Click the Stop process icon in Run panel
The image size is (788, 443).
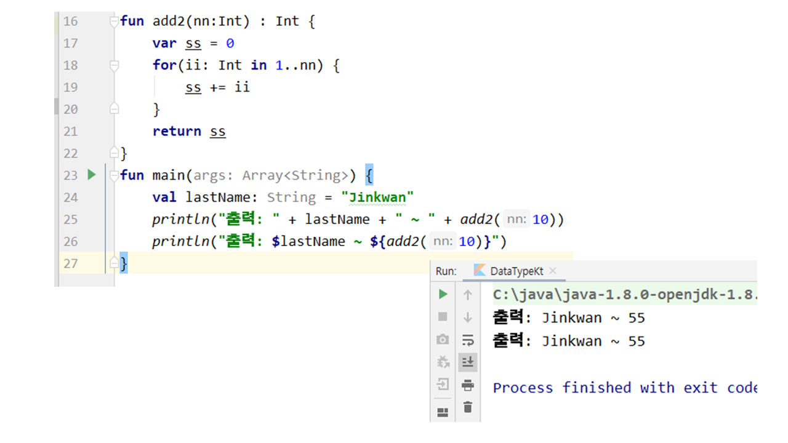click(443, 317)
